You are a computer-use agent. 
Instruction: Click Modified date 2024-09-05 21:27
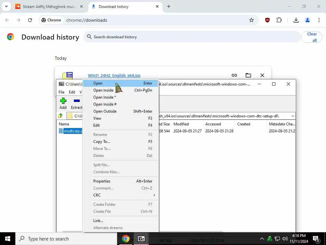(187, 131)
